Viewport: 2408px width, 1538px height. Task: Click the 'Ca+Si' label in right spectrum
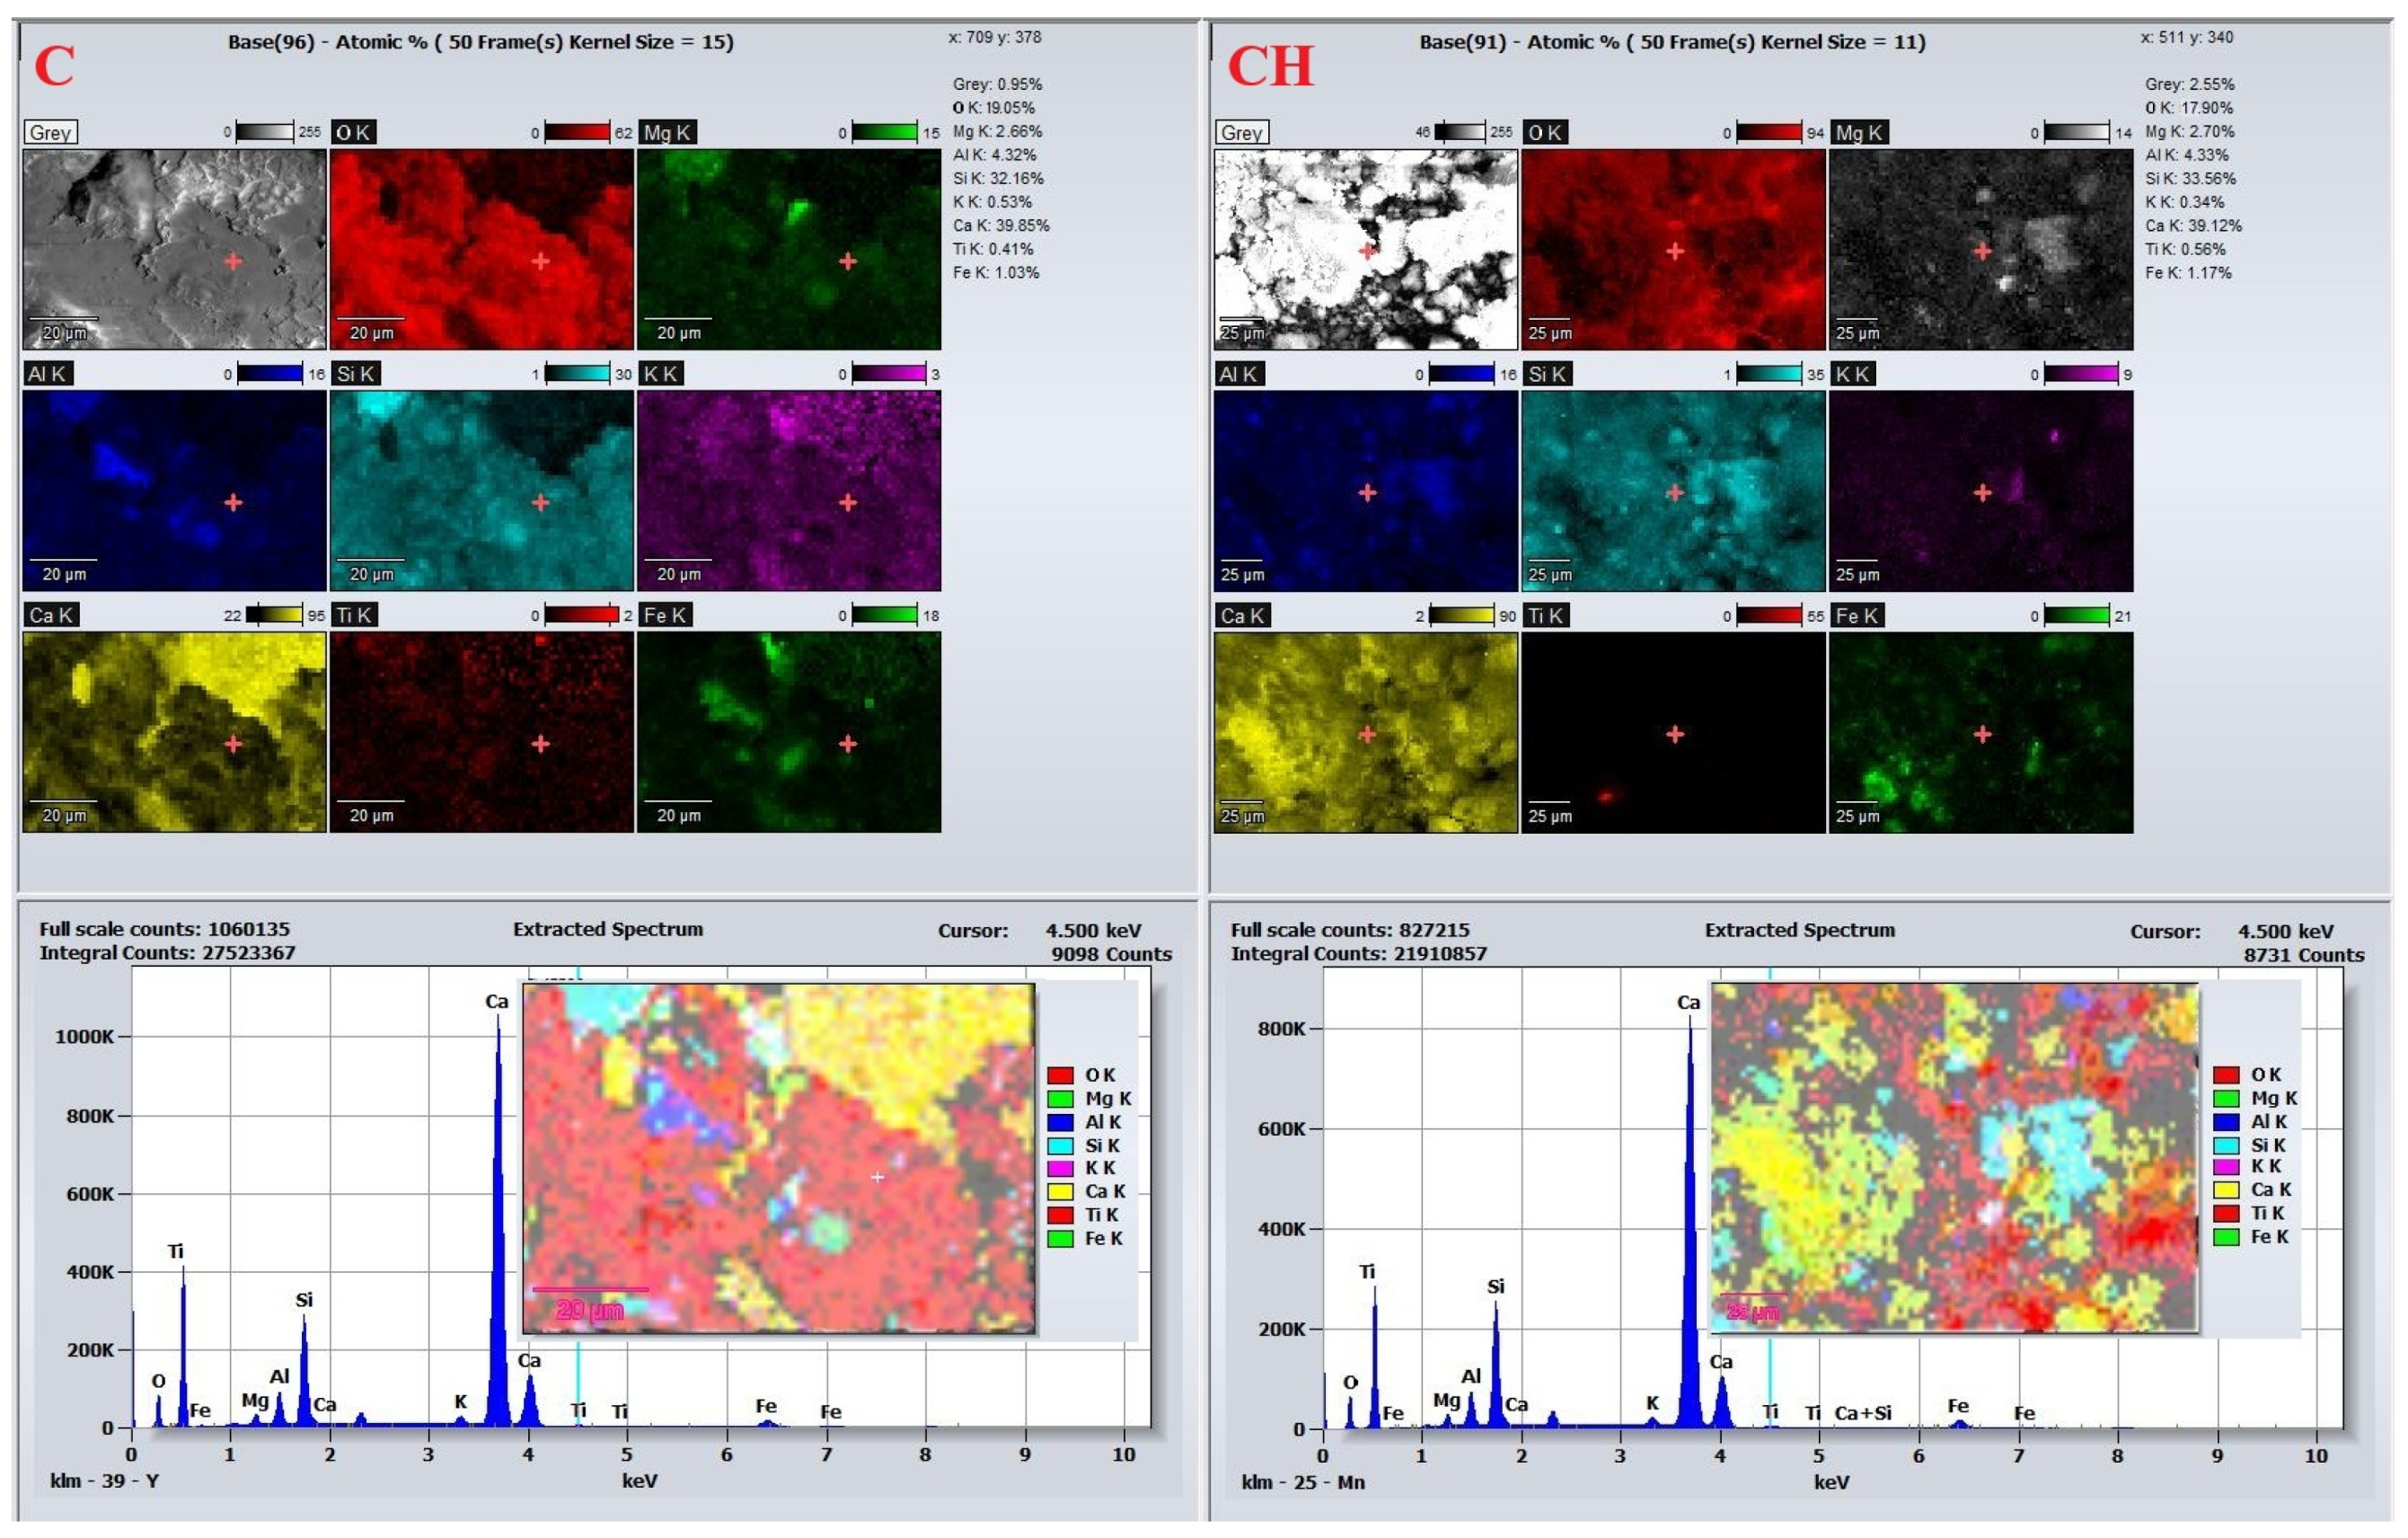click(x=1863, y=1413)
